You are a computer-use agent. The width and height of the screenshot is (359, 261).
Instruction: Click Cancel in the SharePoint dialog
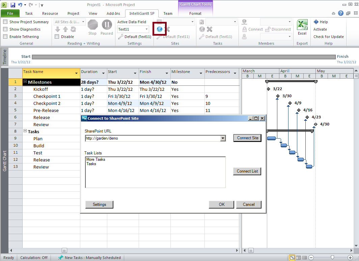coord(249,204)
